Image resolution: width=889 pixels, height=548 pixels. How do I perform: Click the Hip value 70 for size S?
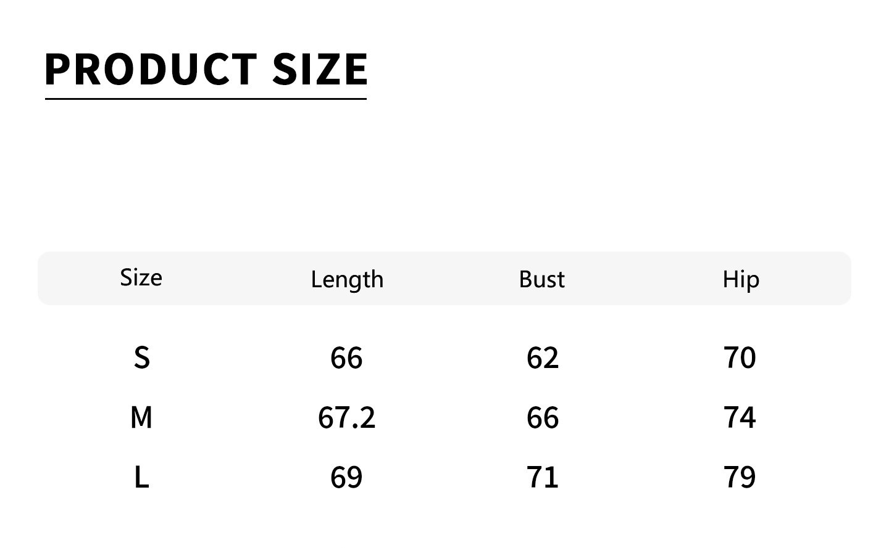point(740,358)
